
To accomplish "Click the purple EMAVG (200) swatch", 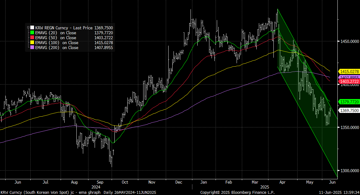I will (32, 48).
